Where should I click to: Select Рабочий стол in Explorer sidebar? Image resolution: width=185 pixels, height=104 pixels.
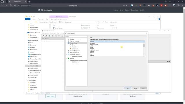coord(33,57)
